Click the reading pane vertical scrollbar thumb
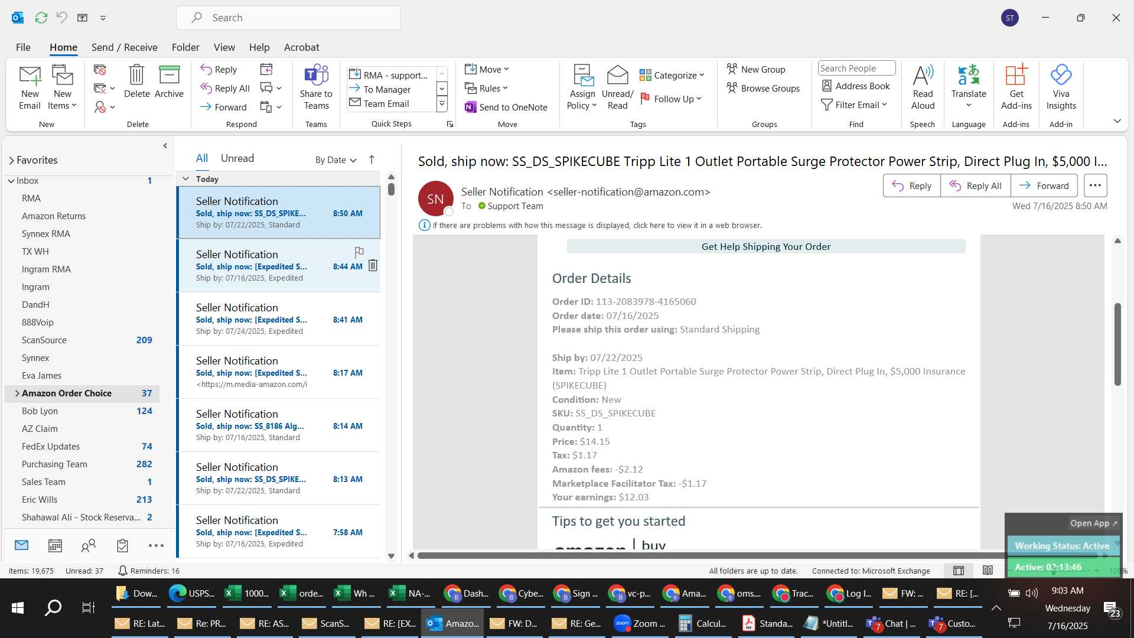 pos(1117,344)
